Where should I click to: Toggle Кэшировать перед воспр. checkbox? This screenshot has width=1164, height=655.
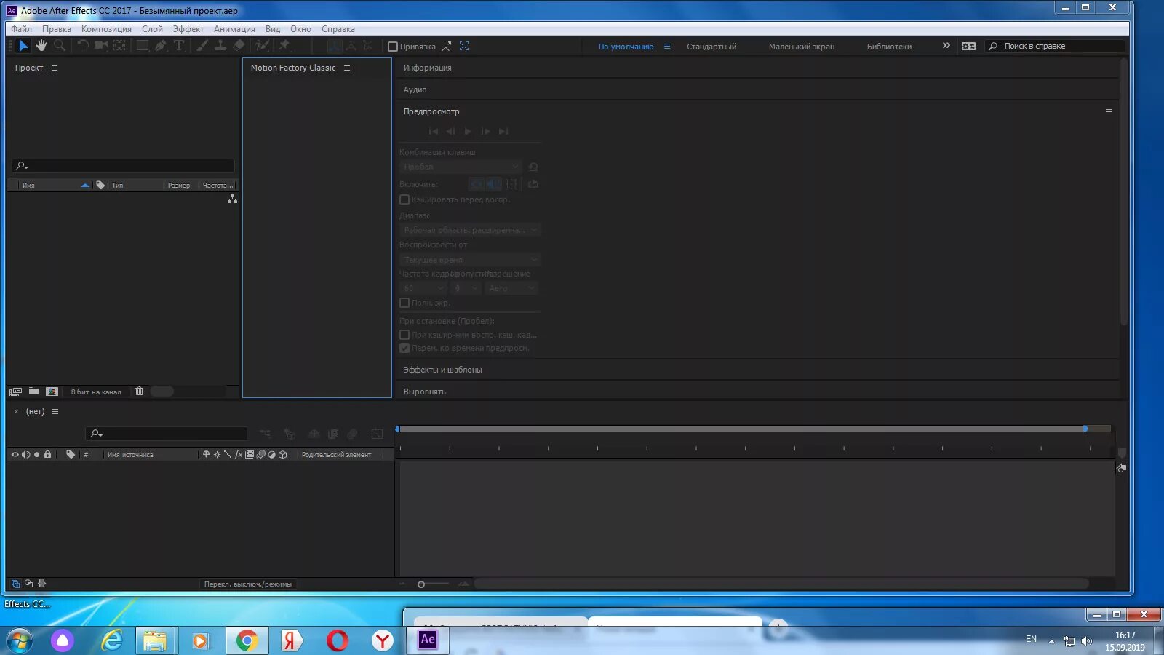[x=404, y=199]
